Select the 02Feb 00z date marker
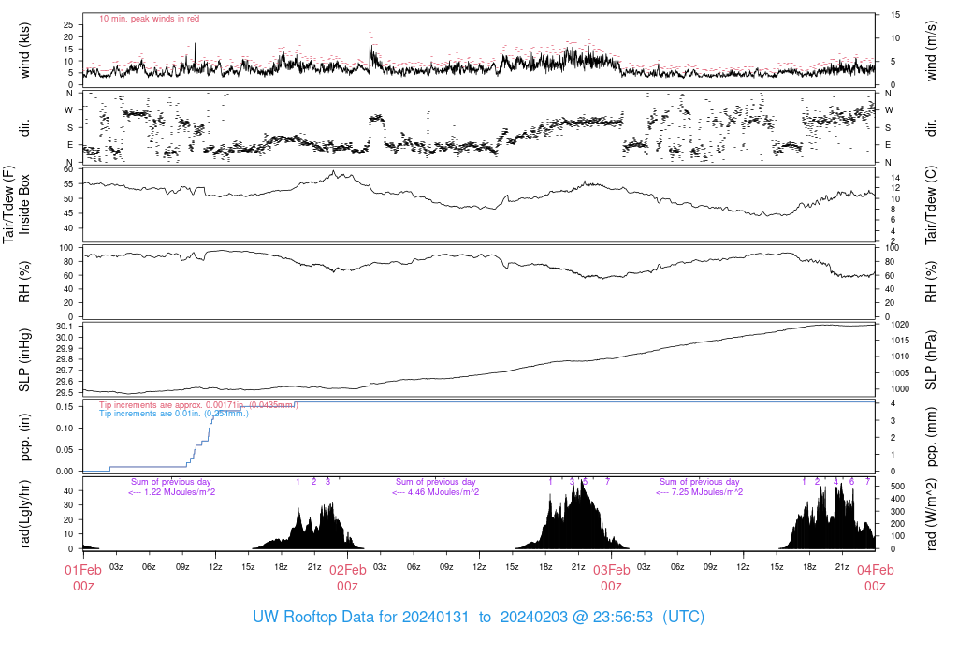The width and height of the screenshot is (958, 655). pyautogui.click(x=347, y=577)
